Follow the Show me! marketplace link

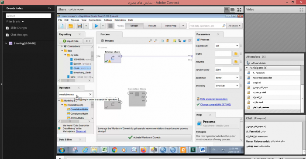[x=81, y=132]
